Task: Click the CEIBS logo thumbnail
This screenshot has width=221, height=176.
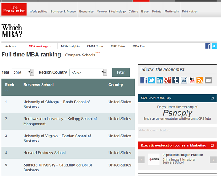Action: pos(153,159)
